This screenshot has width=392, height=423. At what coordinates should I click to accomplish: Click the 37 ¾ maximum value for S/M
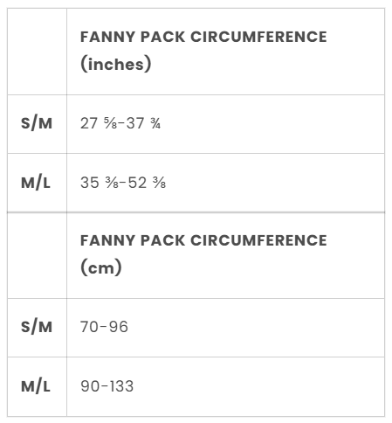(x=143, y=123)
